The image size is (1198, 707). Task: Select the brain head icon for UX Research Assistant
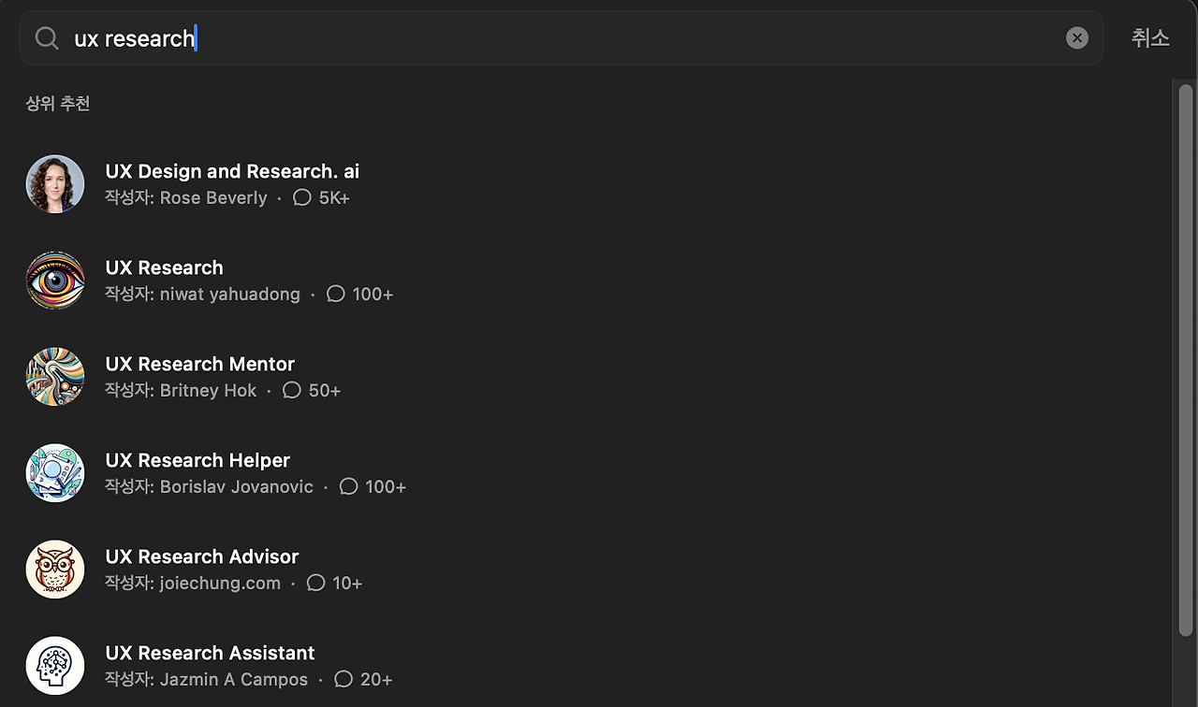point(55,666)
